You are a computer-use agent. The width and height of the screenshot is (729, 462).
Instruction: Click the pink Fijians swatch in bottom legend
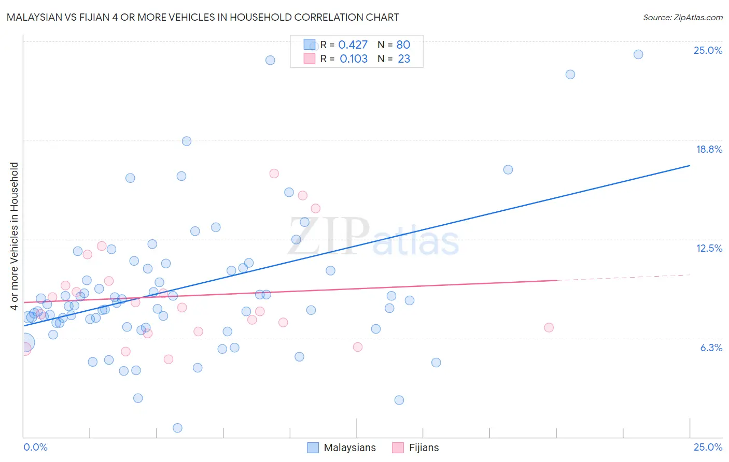(398, 447)
